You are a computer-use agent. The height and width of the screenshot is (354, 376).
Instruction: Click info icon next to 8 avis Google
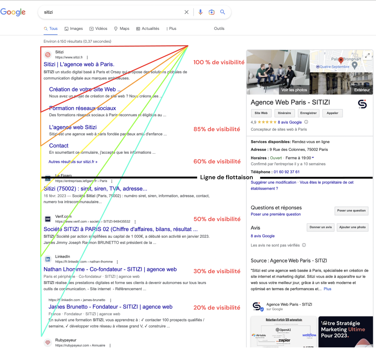(306, 122)
